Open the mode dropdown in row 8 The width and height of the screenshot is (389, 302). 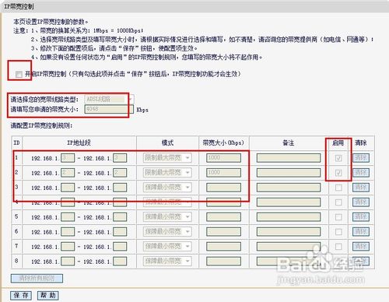click(167, 262)
